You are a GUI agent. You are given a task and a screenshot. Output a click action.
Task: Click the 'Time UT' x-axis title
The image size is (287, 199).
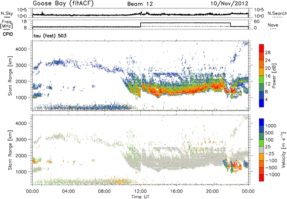tap(140, 197)
